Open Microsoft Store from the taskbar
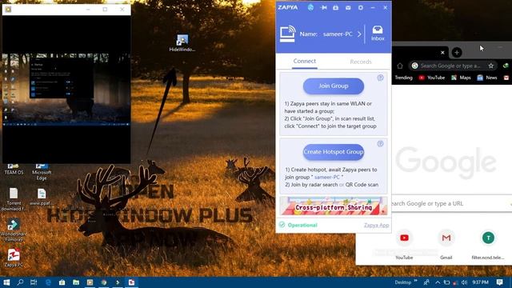Screen dimensions: 512x288 coord(62,282)
